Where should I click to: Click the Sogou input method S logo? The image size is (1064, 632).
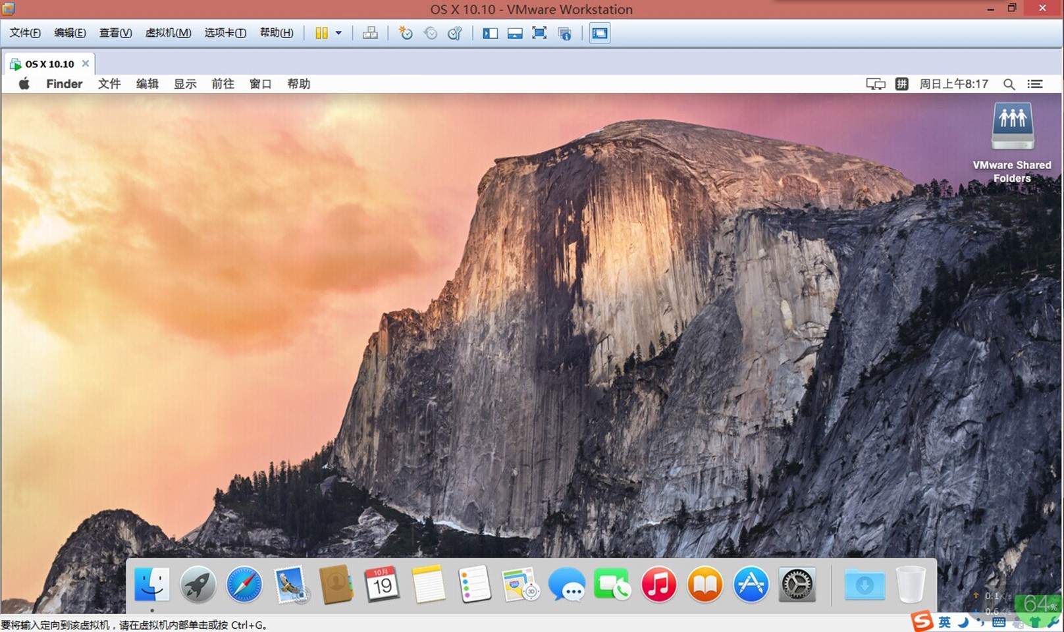tap(922, 621)
